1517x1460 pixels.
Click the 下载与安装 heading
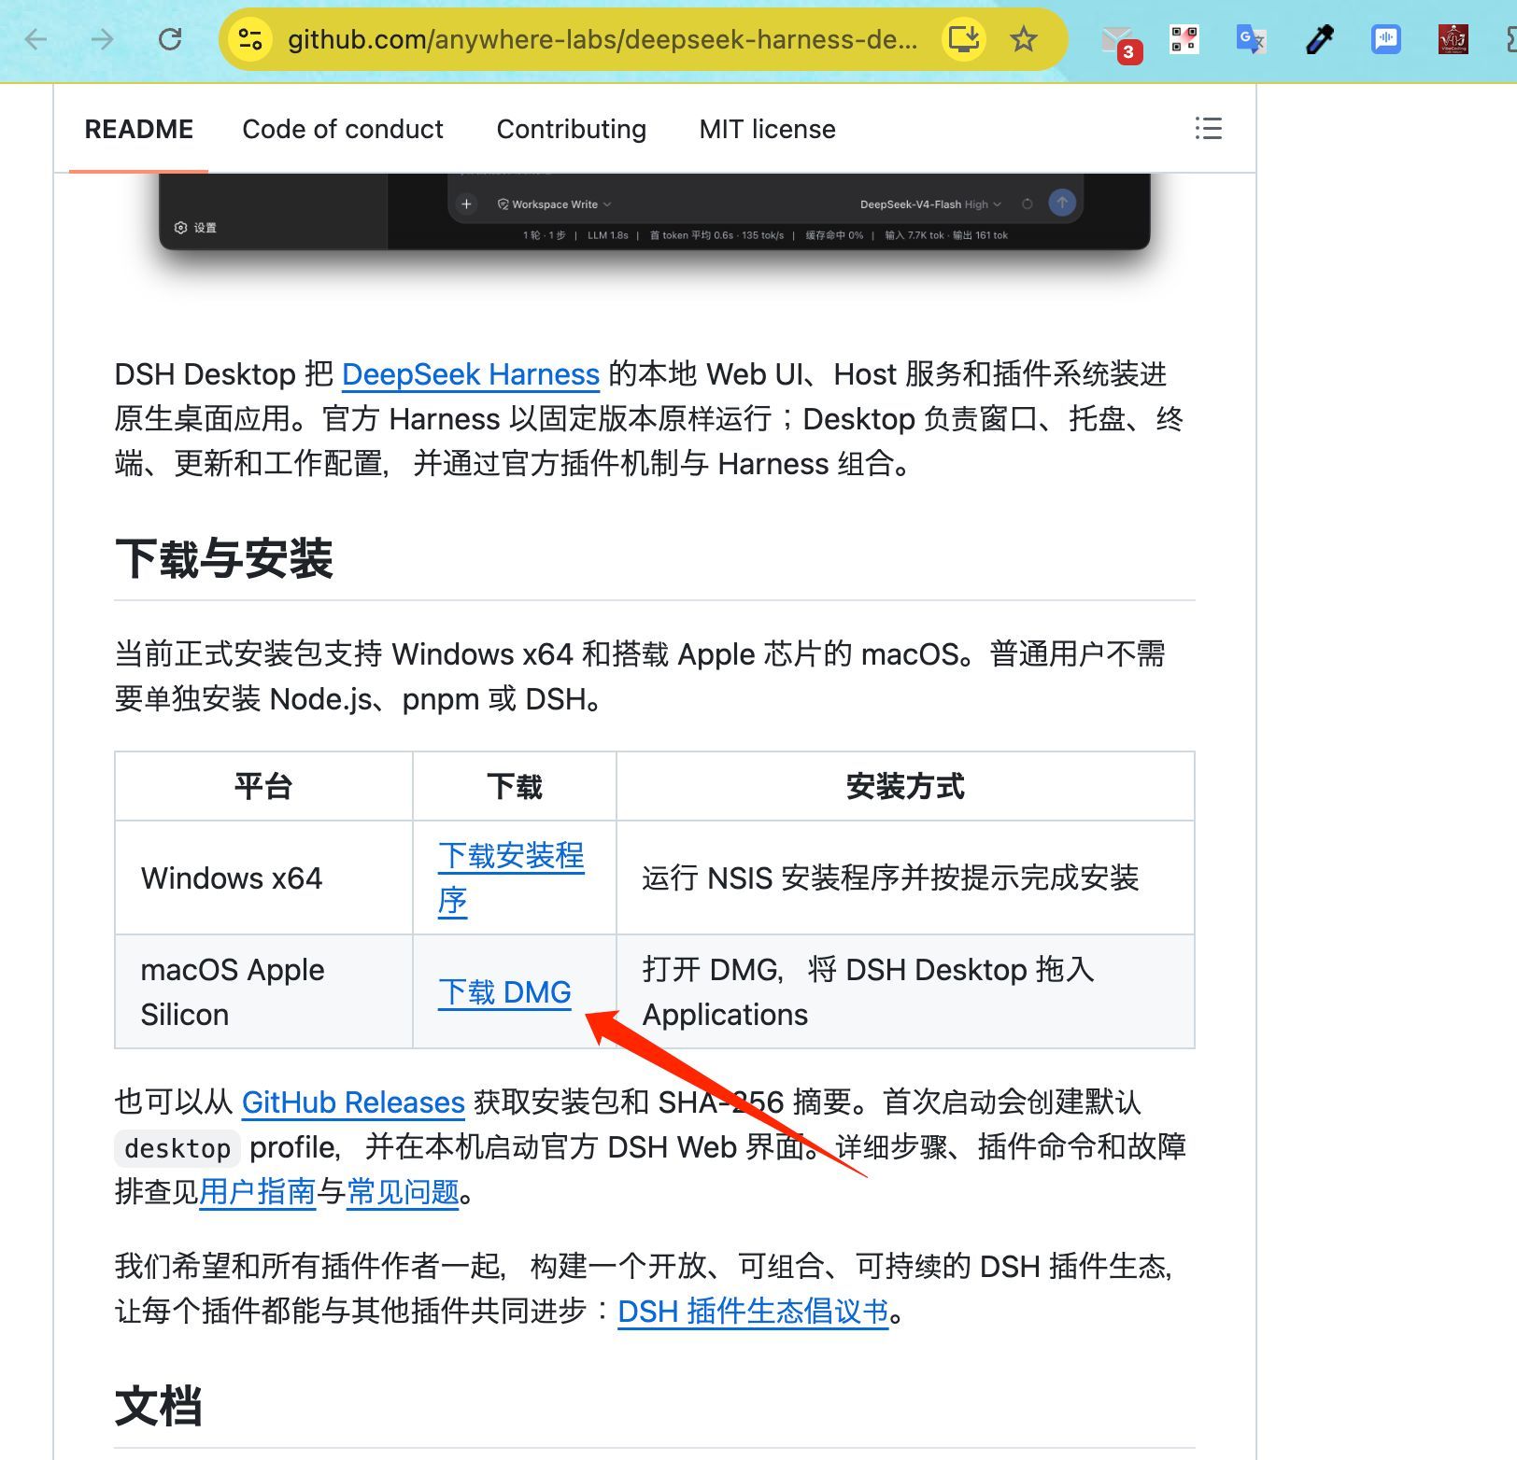[x=224, y=559]
